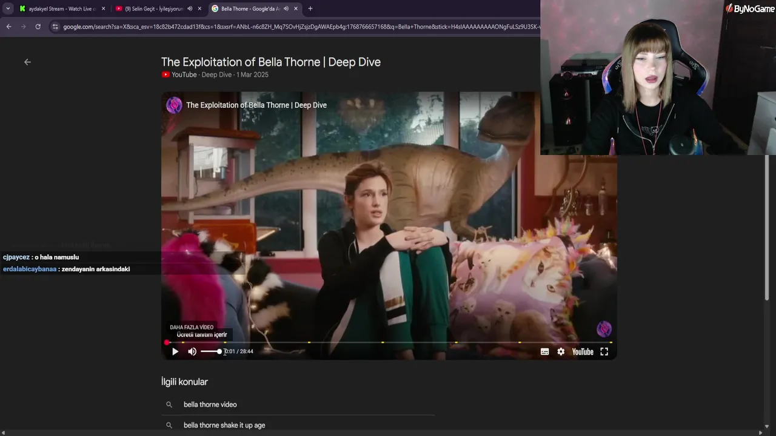Image resolution: width=776 pixels, height=436 pixels.
Task: Mute audio on Selin Geçit tab
Action: click(x=190, y=8)
